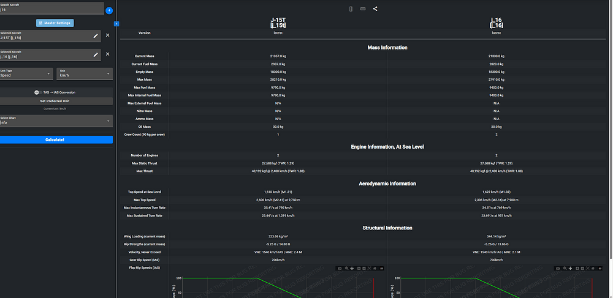Toggle the TAS to IAS Conversion switch
The height and width of the screenshot is (298, 613).
point(38,92)
